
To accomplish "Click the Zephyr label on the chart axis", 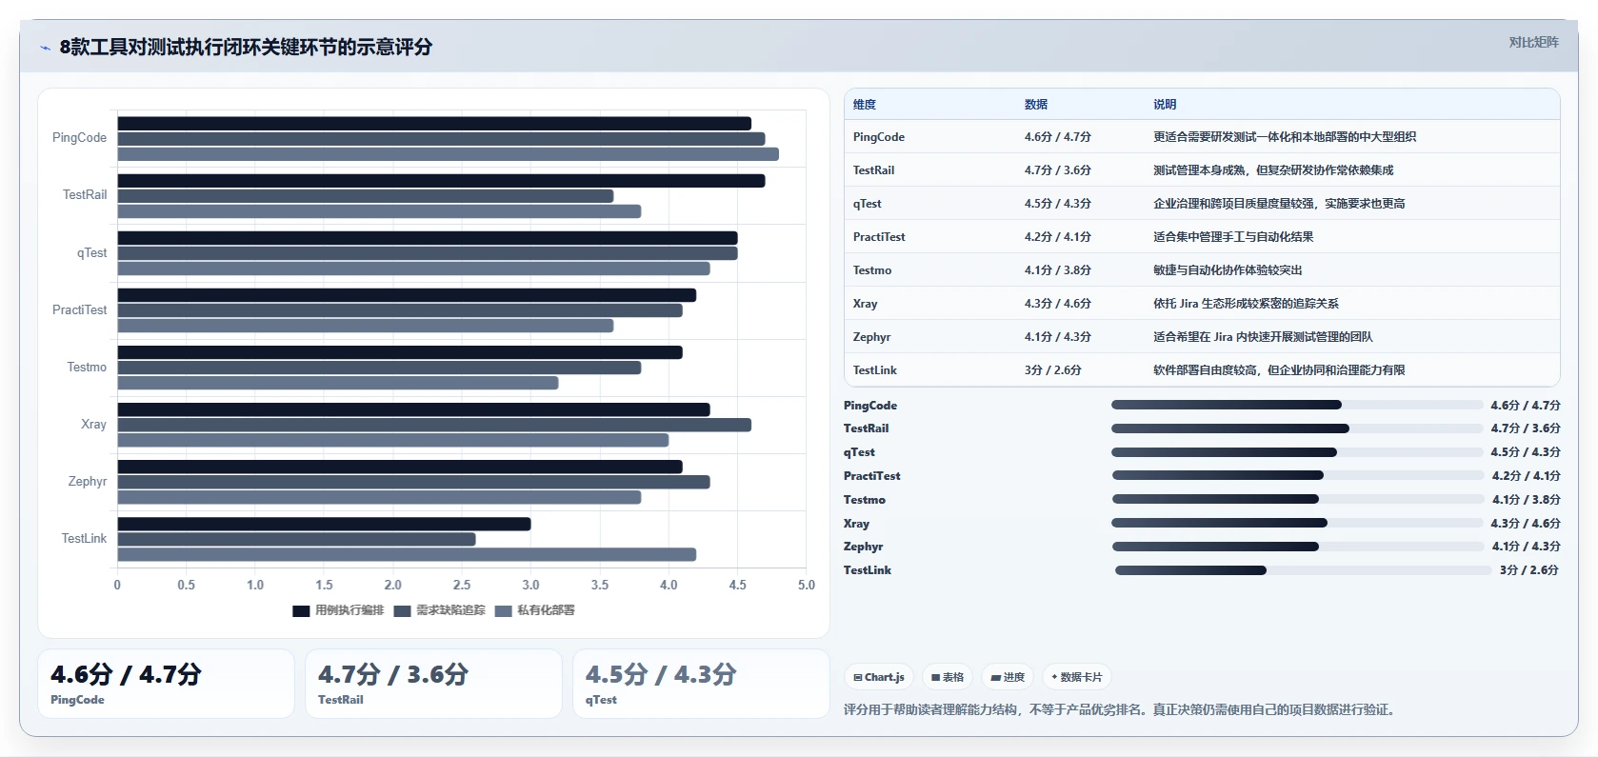I will point(87,481).
